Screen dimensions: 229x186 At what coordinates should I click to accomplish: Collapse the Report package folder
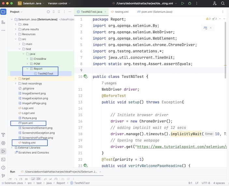27,69
